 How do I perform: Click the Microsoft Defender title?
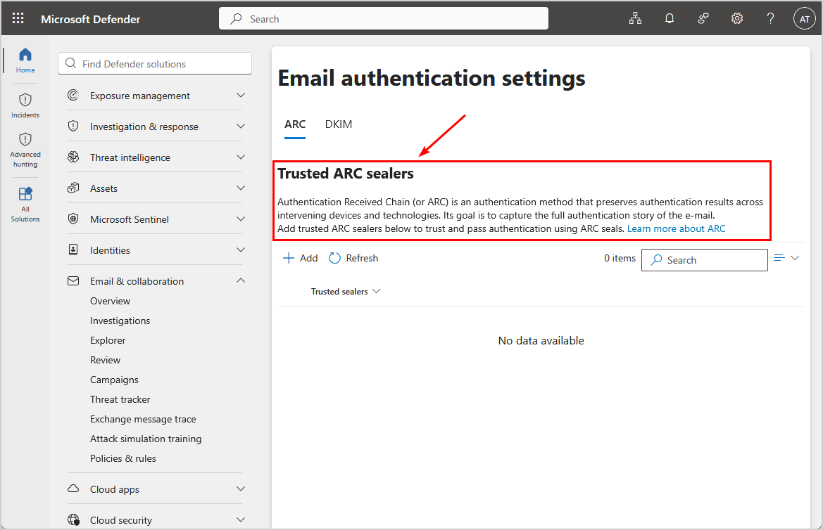pyautogui.click(x=91, y=20)
